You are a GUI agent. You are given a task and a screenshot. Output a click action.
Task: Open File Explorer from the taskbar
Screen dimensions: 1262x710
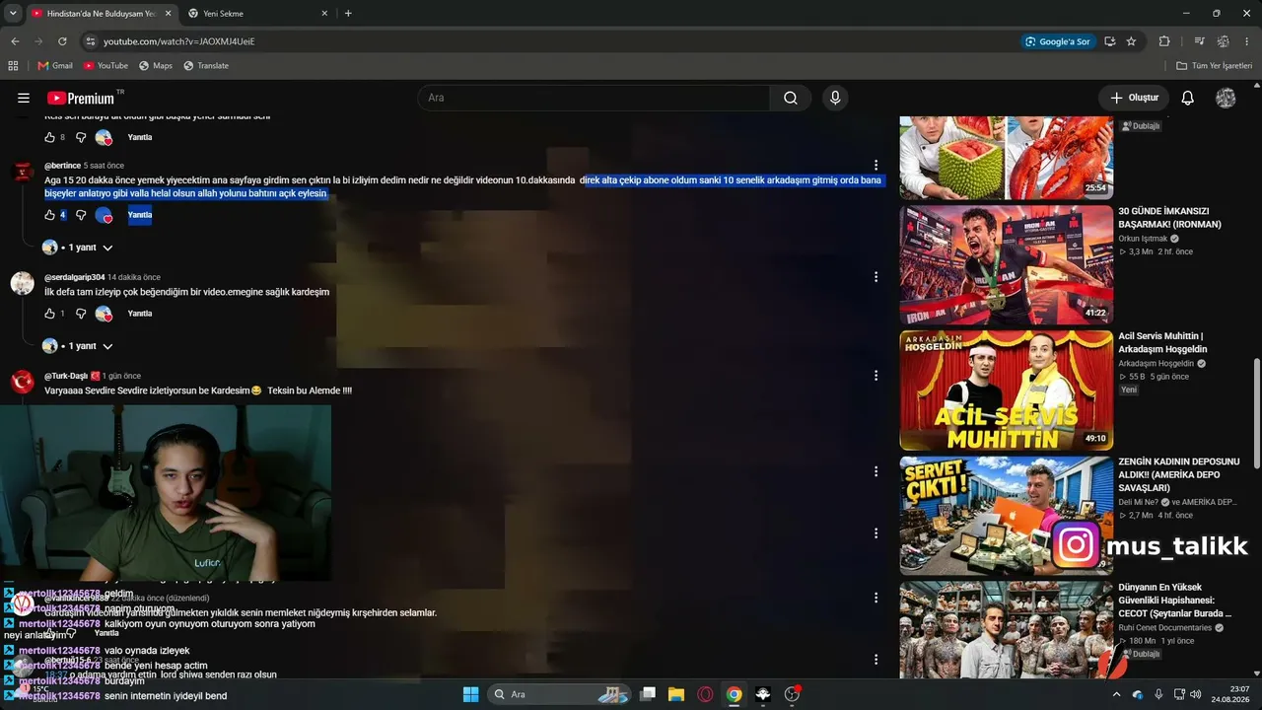coord(676,694)
